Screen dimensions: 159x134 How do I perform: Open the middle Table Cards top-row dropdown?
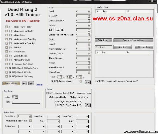tap(53, 127)
